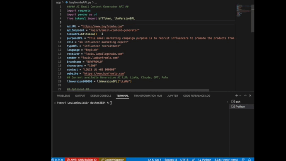Click buyfromloAPI.py in the breadcrumb
This screenshot has width=286, height=161.
80,2
